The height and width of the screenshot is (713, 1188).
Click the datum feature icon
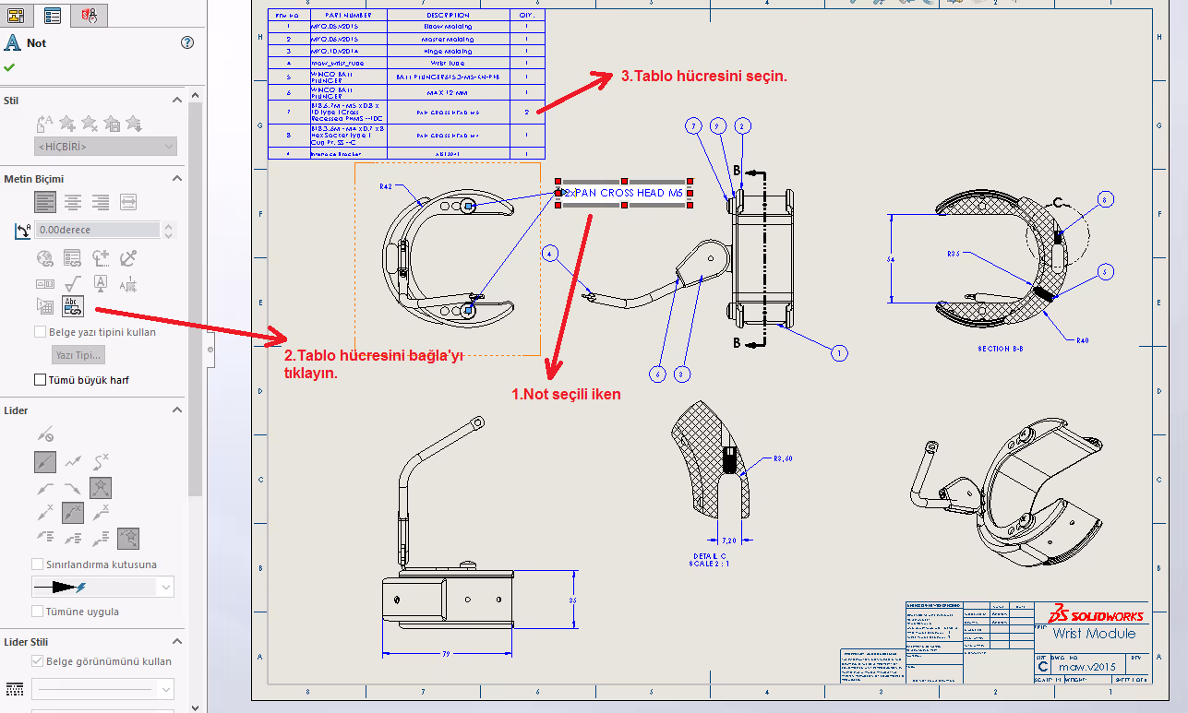[x=101, y=283]
